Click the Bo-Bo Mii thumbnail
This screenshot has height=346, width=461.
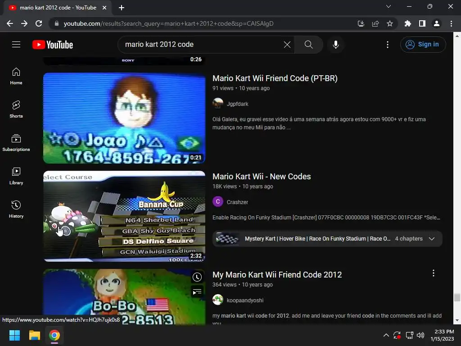coord(124,296)
